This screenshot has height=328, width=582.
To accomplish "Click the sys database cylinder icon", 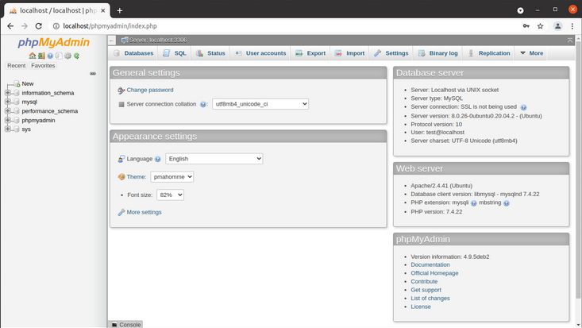I will tap(17, 129).
